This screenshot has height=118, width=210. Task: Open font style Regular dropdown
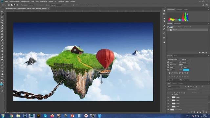186,59
